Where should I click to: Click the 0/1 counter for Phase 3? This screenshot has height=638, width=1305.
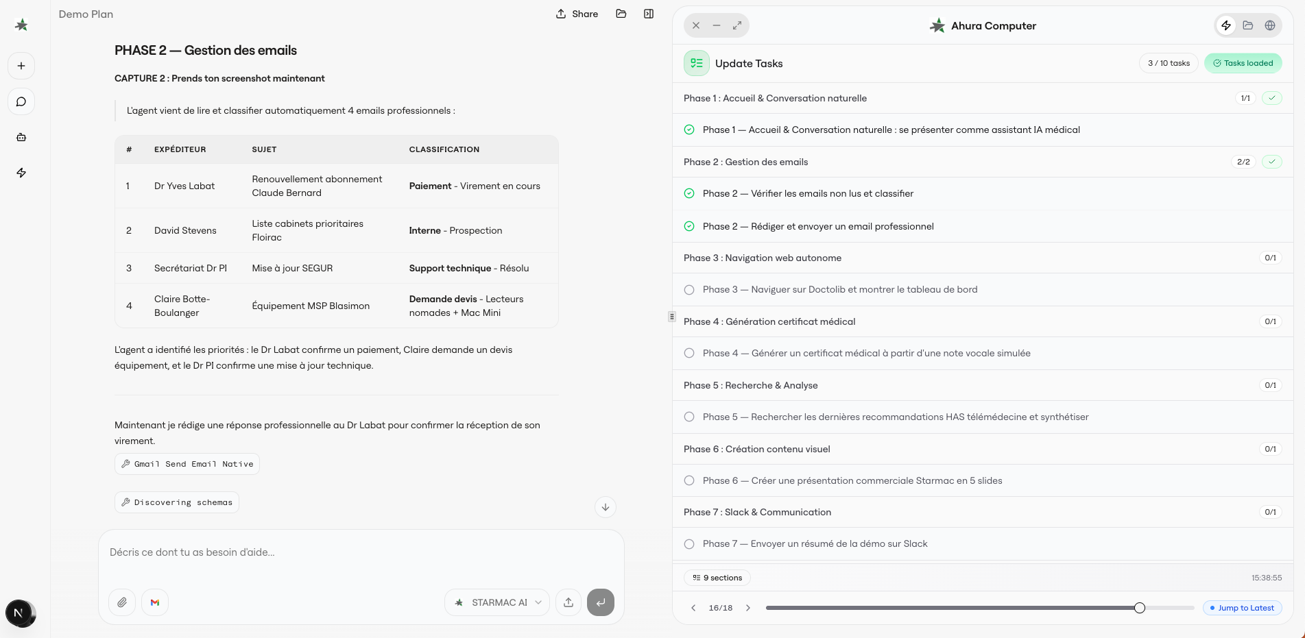click(1271, 258)
